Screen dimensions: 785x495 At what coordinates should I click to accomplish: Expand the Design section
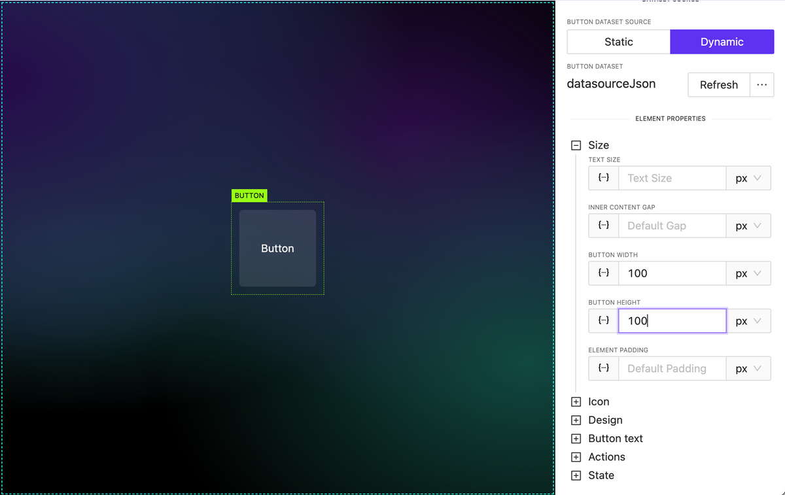pyautogui.click(x=576, y=419)
